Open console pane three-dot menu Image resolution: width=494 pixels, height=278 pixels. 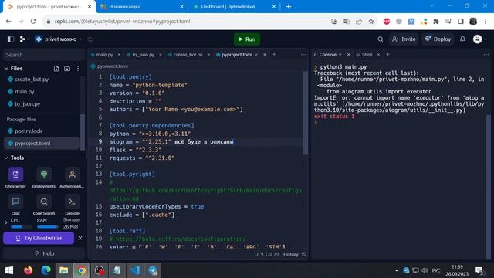point(486,55)
